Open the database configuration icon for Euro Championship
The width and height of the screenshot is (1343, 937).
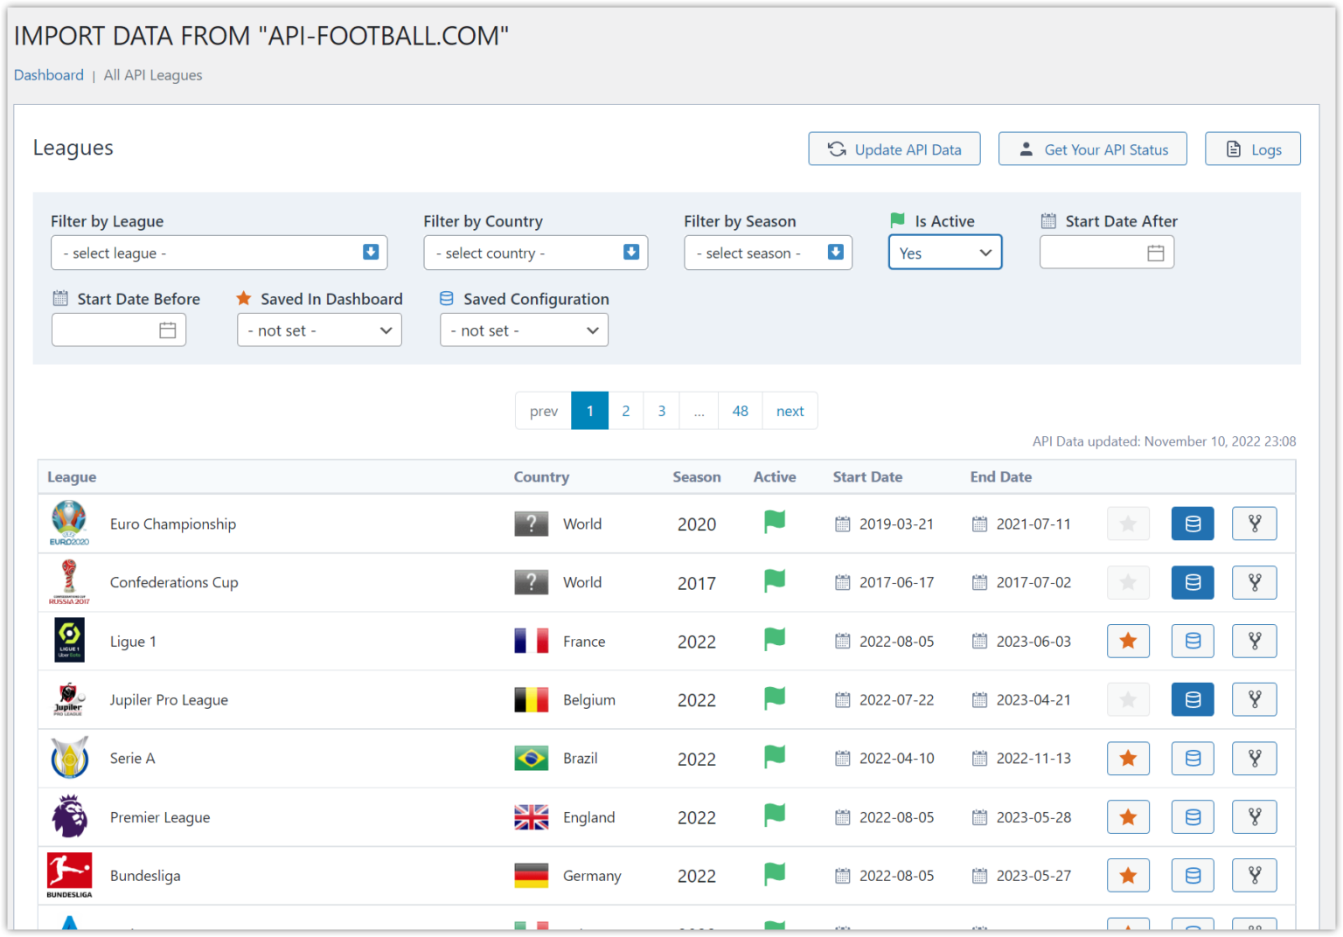pos(1193,523)
